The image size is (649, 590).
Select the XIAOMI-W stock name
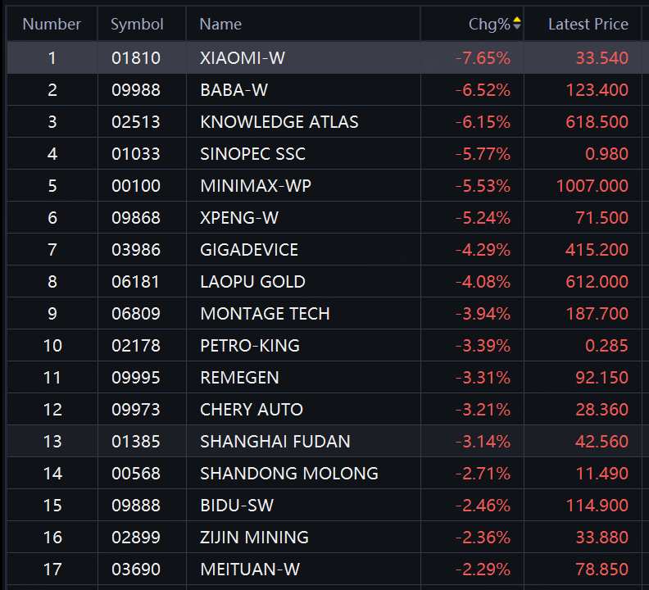(243, 58)
